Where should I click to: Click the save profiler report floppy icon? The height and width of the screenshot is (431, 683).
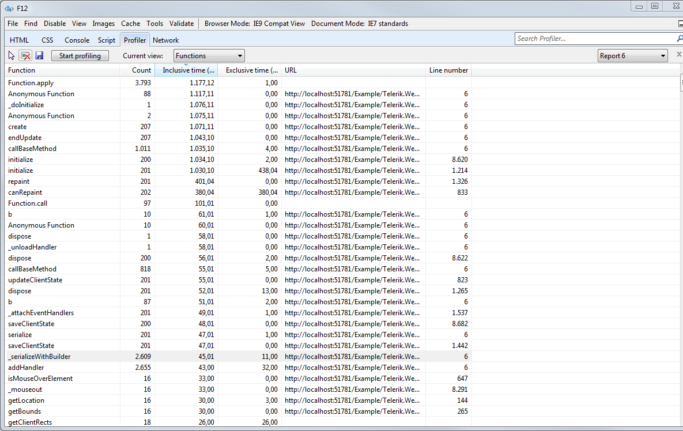pyautogui.click(x=39, y=56)
